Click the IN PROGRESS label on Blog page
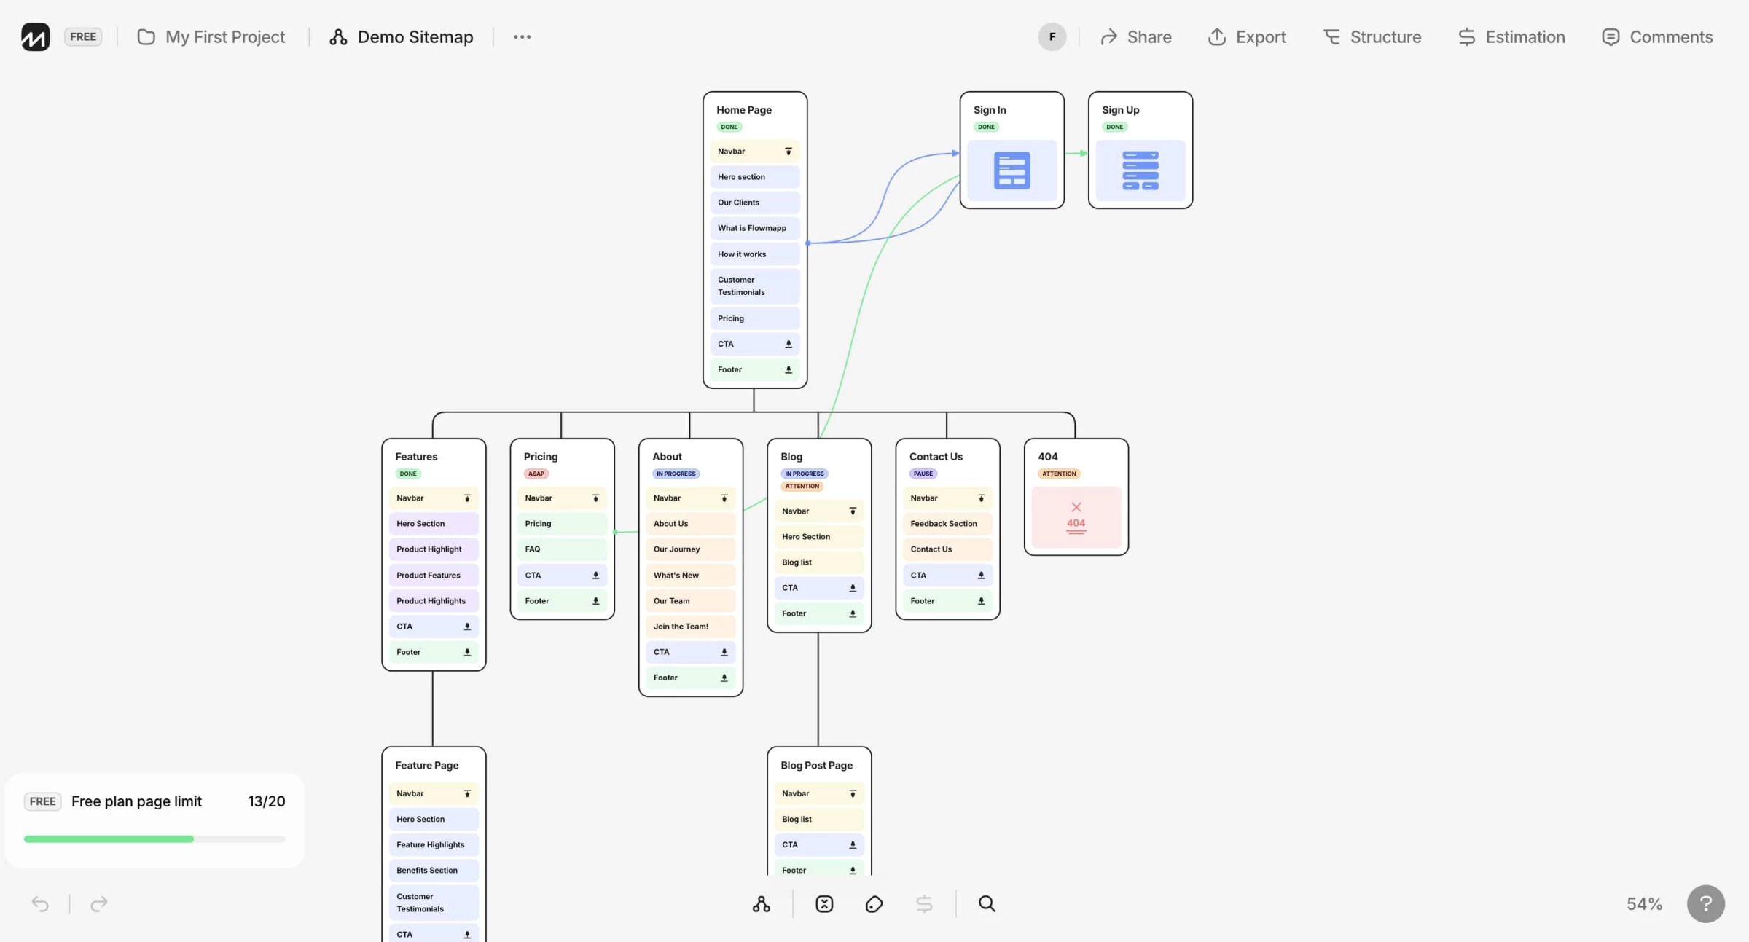 coord(804,474)
